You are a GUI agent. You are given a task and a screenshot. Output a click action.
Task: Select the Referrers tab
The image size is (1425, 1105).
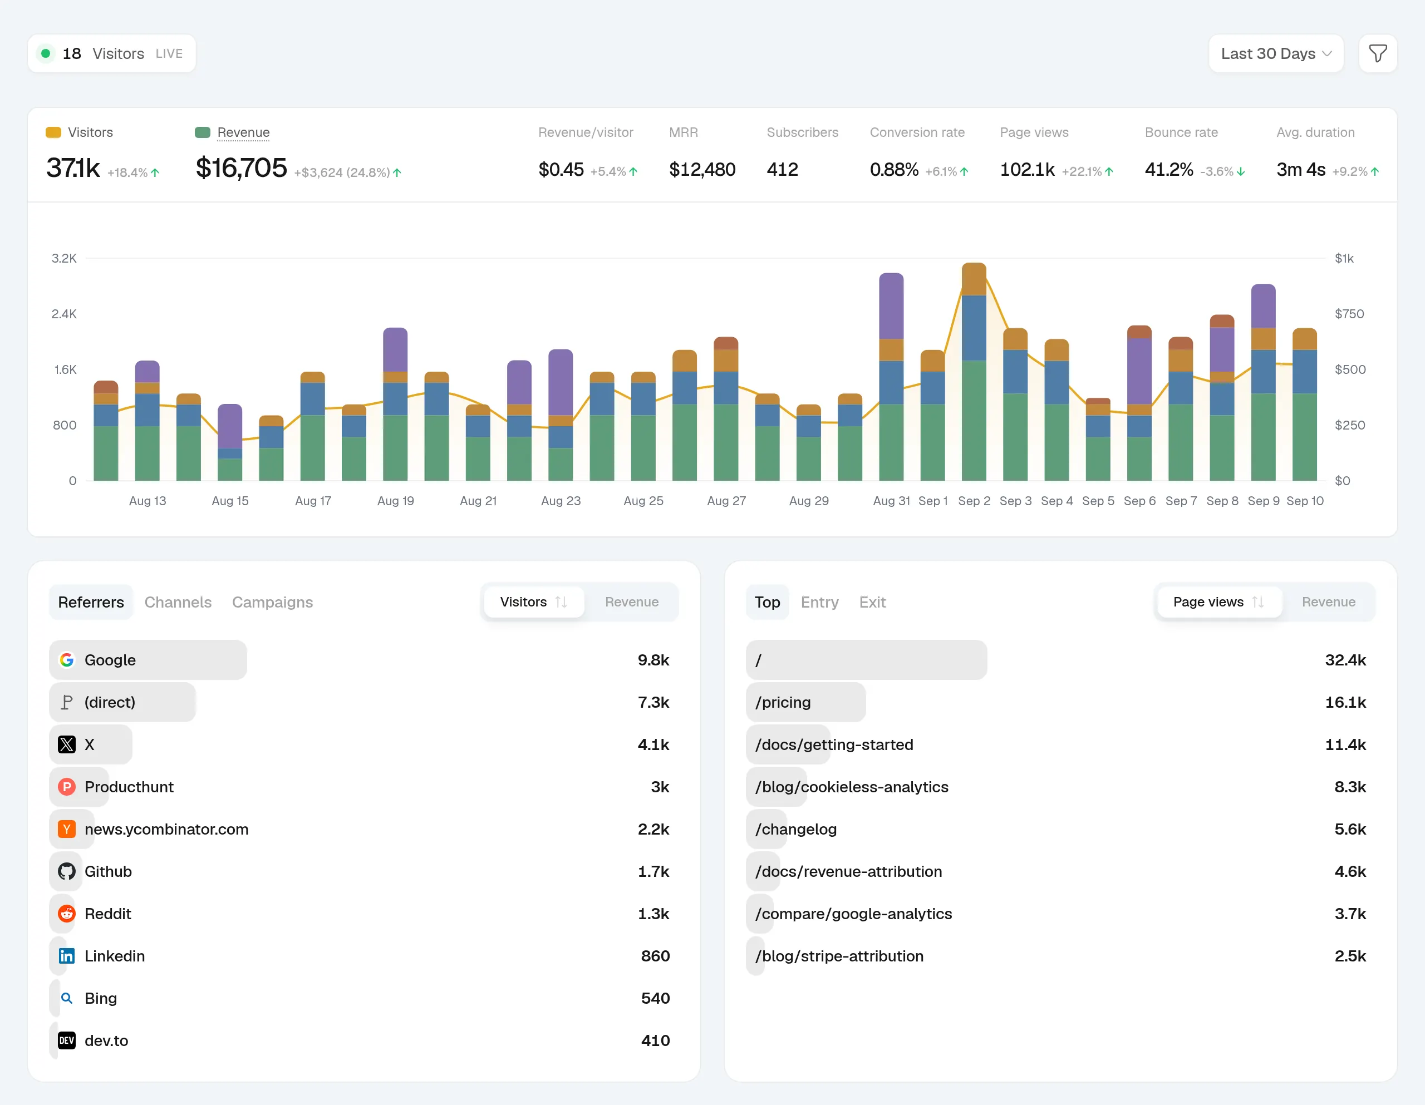(x=91, y=602)
